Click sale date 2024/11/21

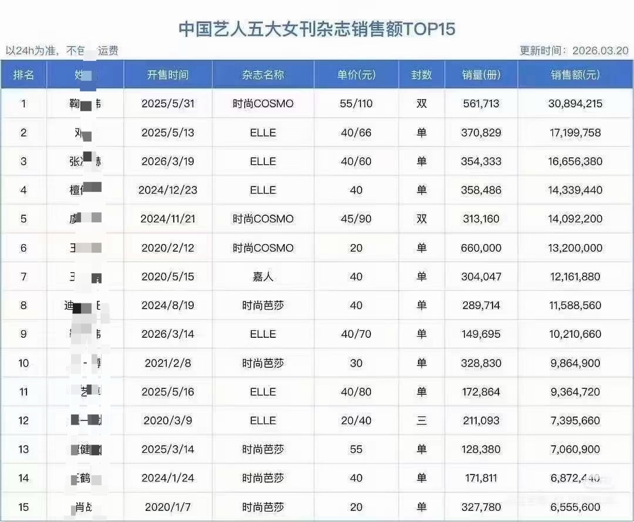click(168, 219)
